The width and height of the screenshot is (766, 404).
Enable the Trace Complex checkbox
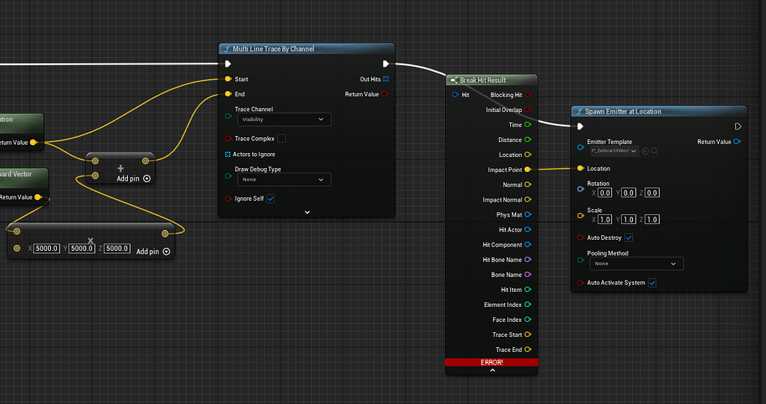tap(281, 139)
